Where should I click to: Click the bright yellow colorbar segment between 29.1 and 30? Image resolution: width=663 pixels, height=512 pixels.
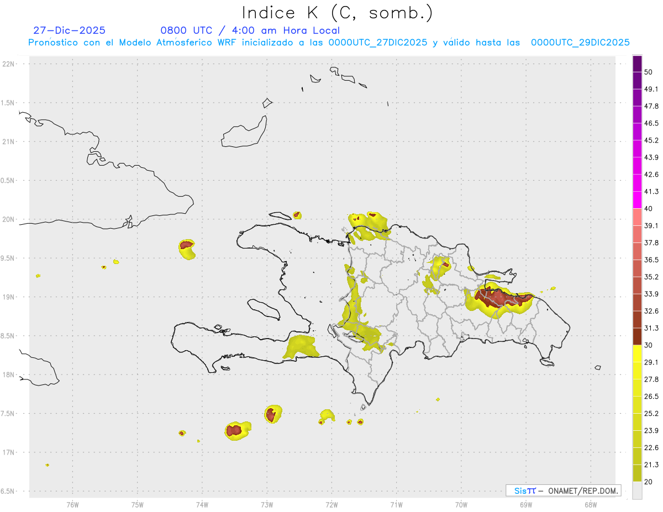(x=638, y=353)
